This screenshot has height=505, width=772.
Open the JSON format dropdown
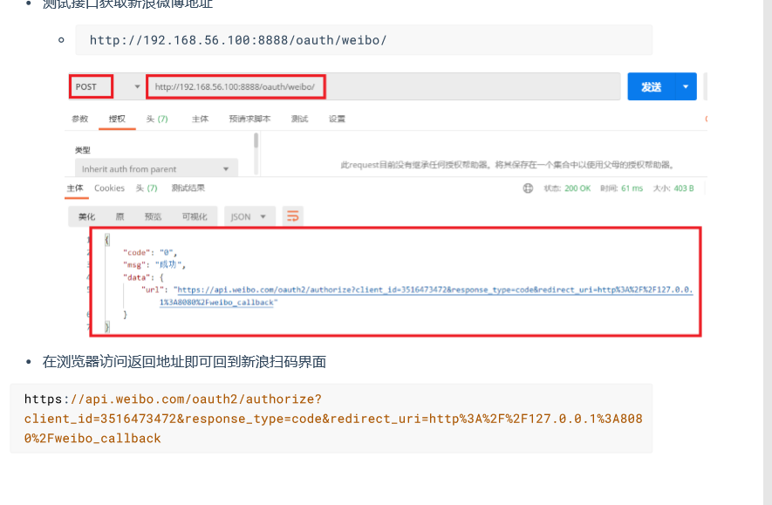[248, 216]
